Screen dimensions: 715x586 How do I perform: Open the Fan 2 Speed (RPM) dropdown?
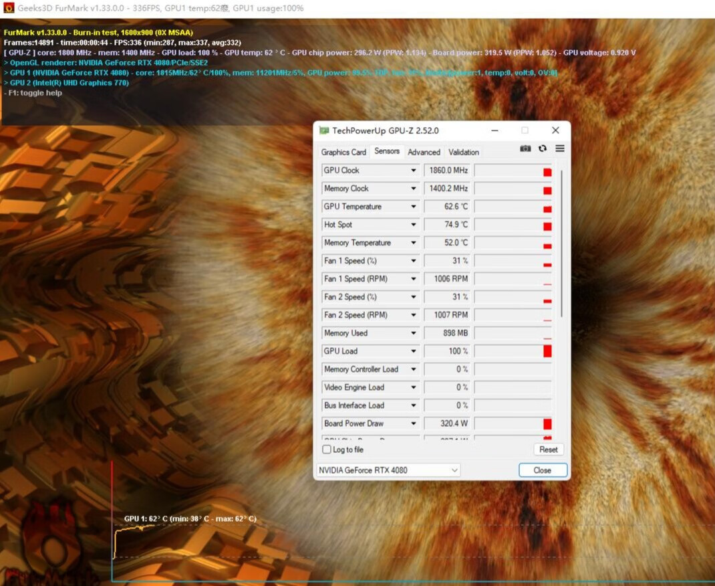coord(413,315)
